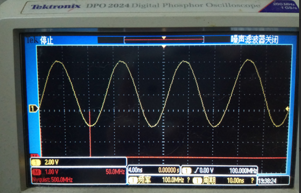This screenshot has width=301, height=193.
Task: Click the 噪声滤波器关闭 noise filter message
Action: 254,40
